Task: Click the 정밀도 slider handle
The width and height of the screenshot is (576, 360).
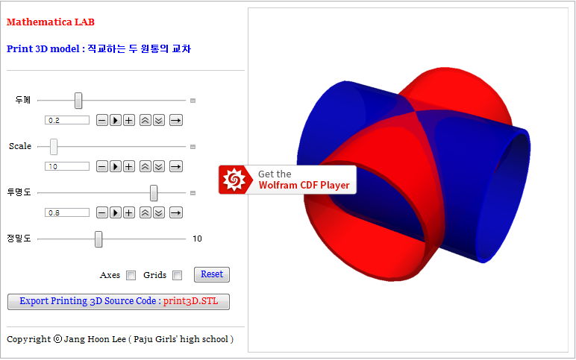Action: click(98, 239)
